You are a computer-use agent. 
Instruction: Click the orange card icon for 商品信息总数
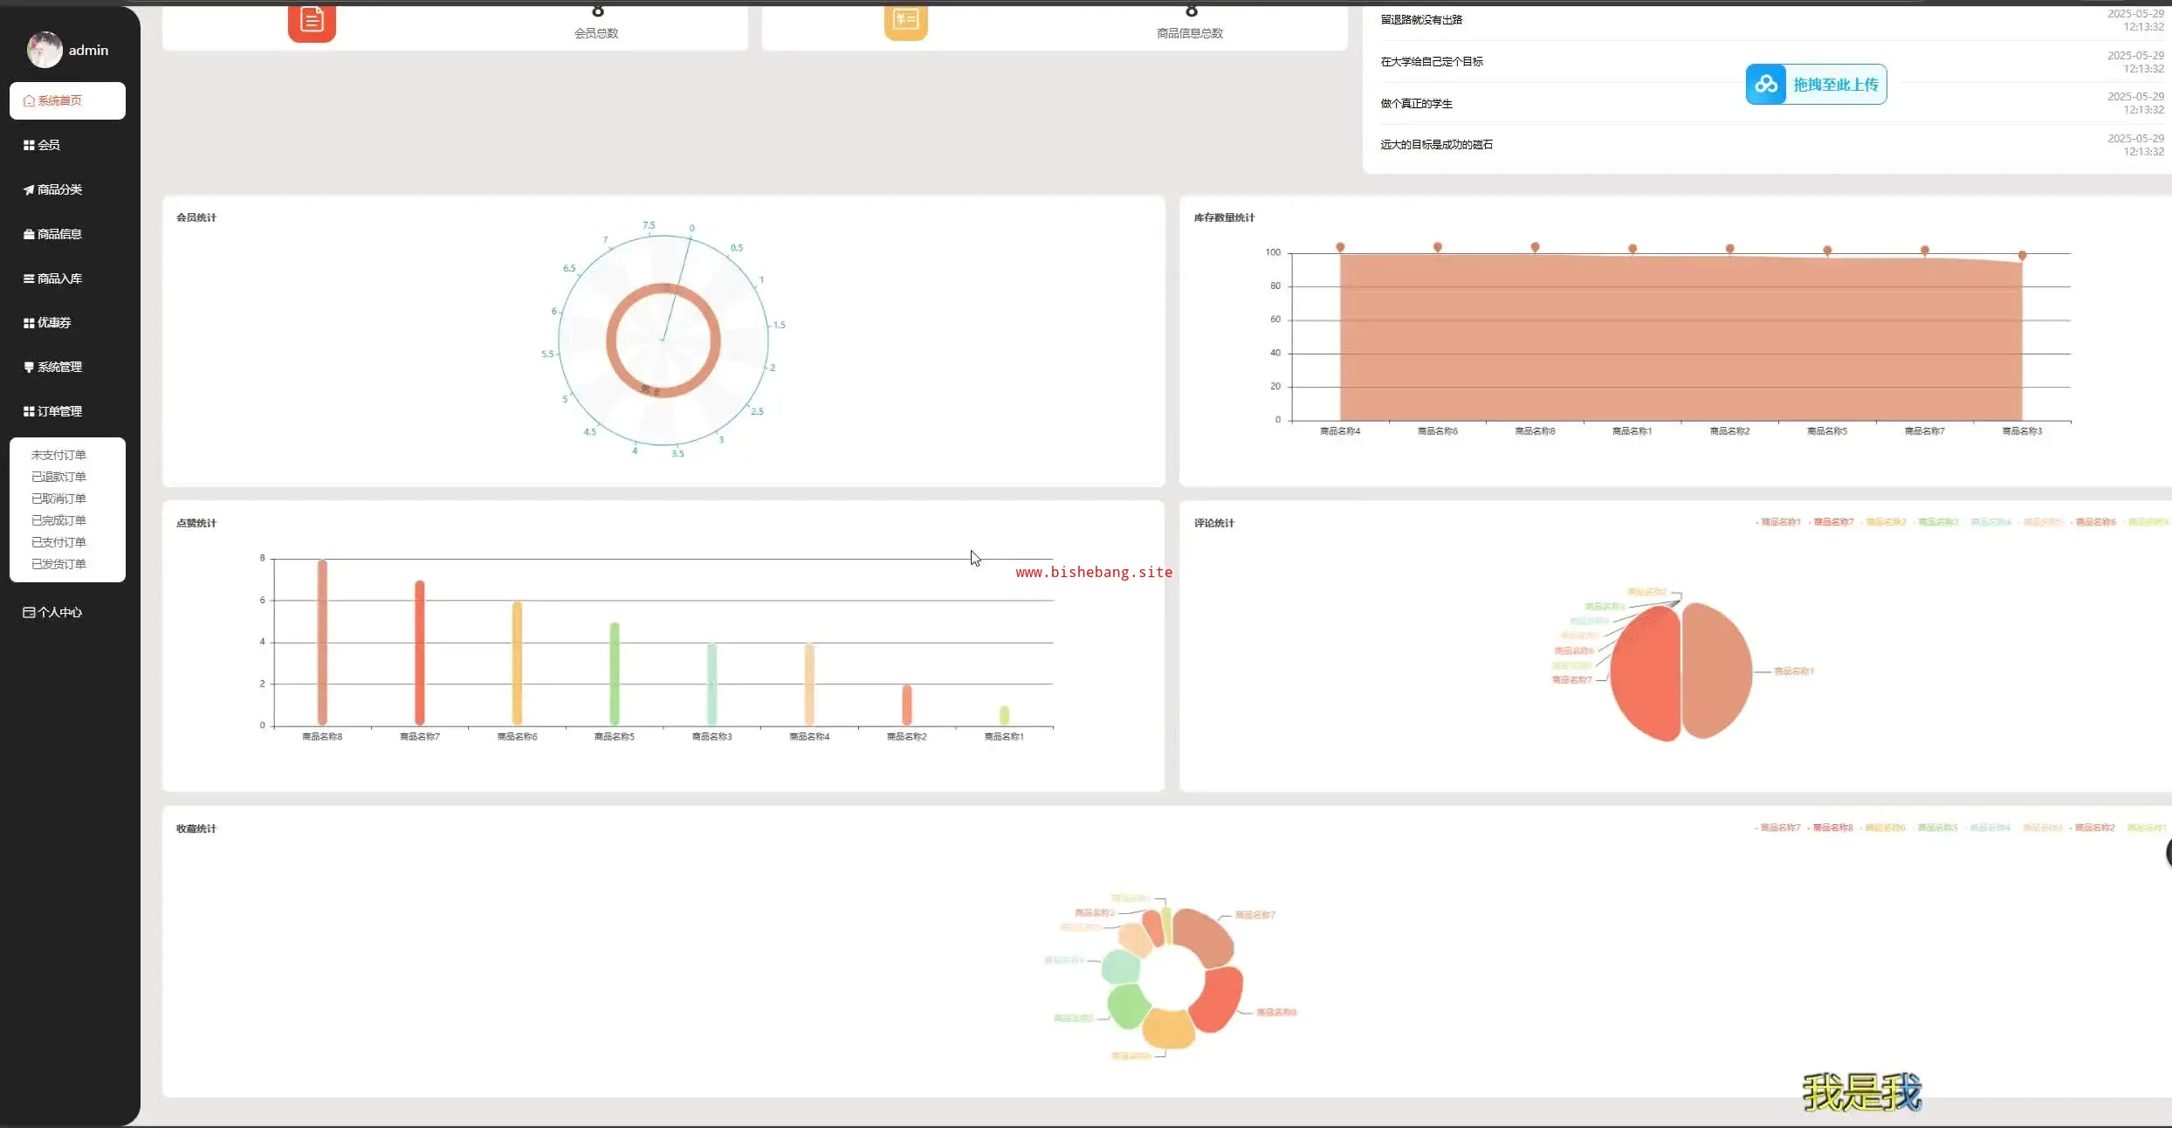pyautogui.click(x=905, y=21)
